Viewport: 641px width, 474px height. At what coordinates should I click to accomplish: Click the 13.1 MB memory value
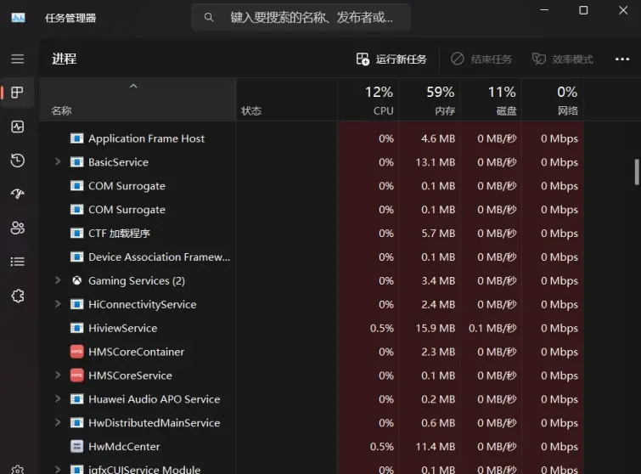[435, 162]
